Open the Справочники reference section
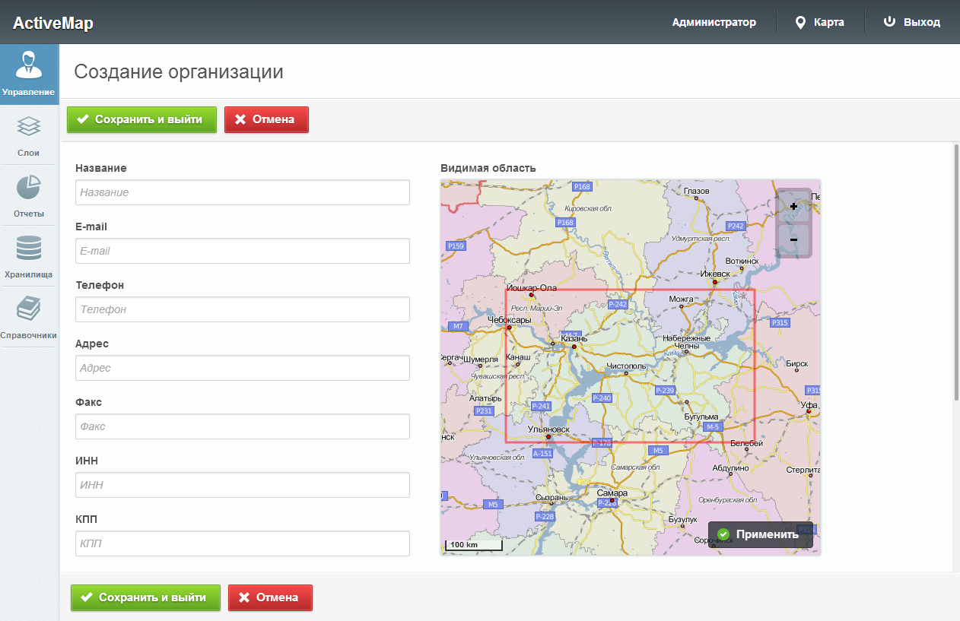The height and width of the screenshot is (621, 960). pos(29,318)
